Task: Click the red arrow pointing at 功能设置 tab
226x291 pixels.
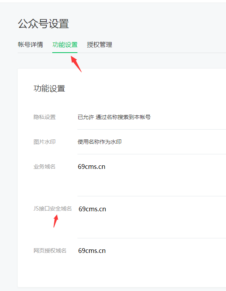Action: point(76,64)
